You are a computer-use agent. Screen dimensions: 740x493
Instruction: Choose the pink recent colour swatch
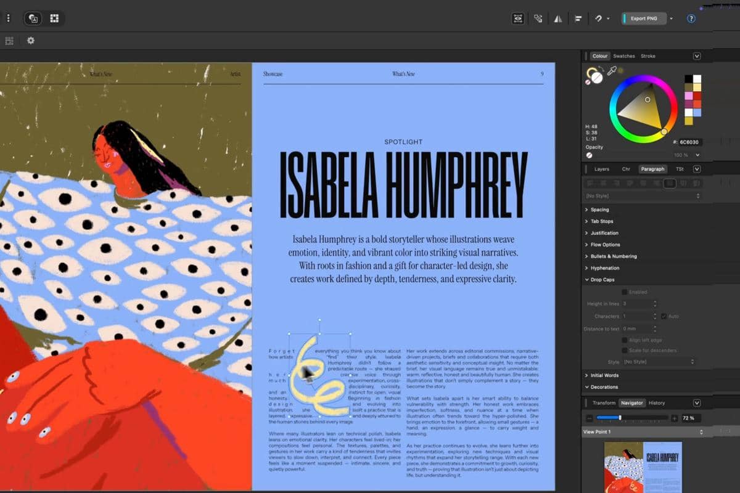click(x=689, y=96)
